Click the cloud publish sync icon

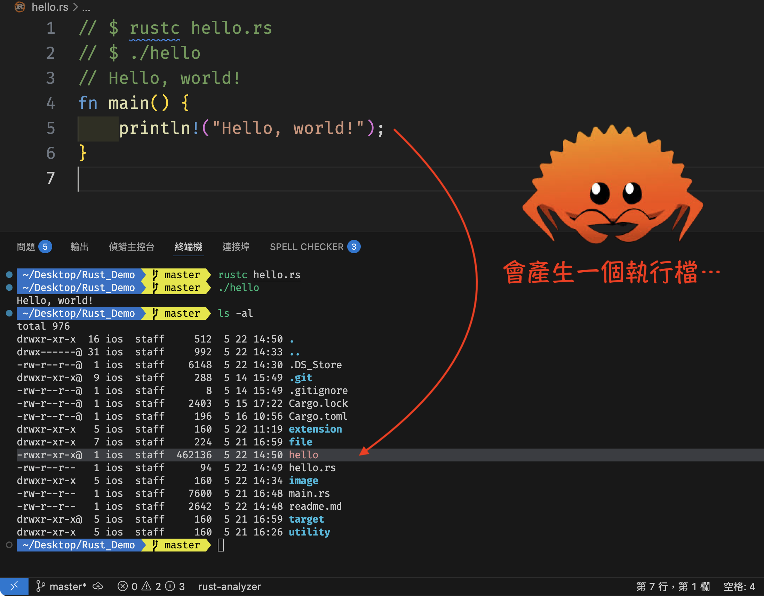pyautogui.click(x=98, y=587)
